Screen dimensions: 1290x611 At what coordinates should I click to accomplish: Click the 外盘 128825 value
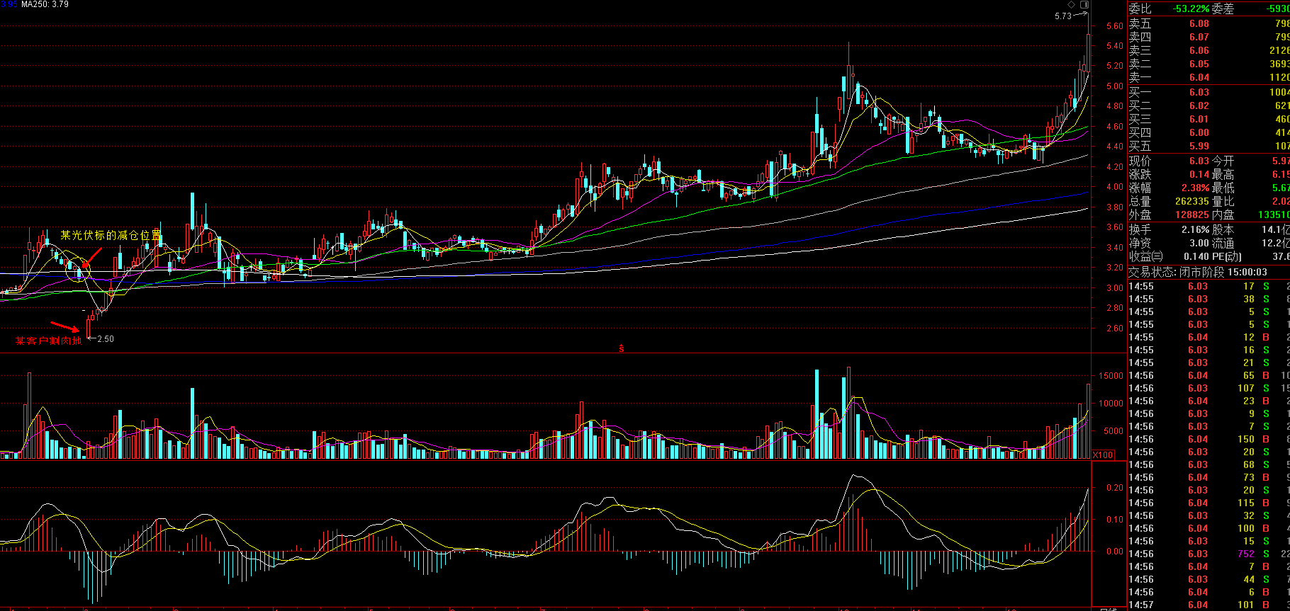point(1191,215)
